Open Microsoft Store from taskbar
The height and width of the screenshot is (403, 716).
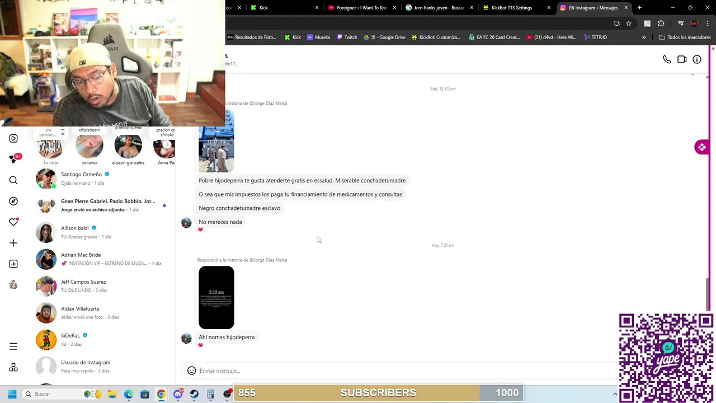145,394
